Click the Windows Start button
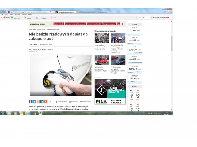This screenshot has width=197, height=147. pos(2,113)
